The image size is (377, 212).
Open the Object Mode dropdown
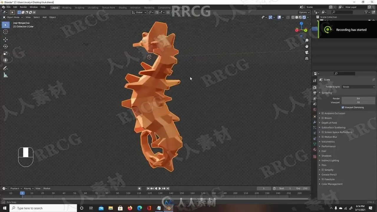click(13, 17)
